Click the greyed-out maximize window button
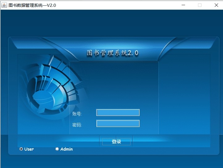The height and width of the screenshot is (168, 223). tap(200, 5)
